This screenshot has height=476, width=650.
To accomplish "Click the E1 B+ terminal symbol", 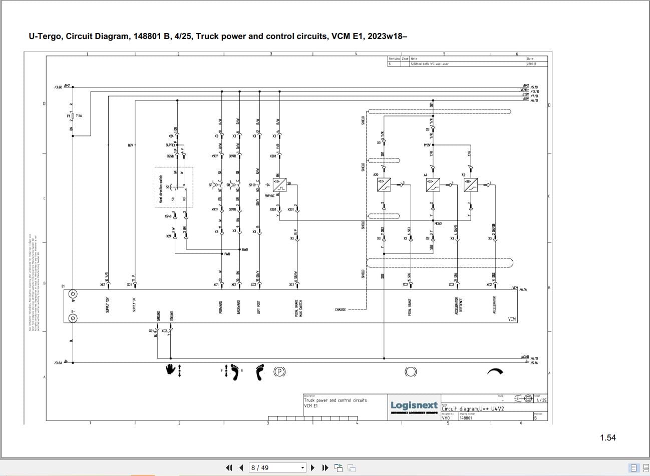I will 73,293.
